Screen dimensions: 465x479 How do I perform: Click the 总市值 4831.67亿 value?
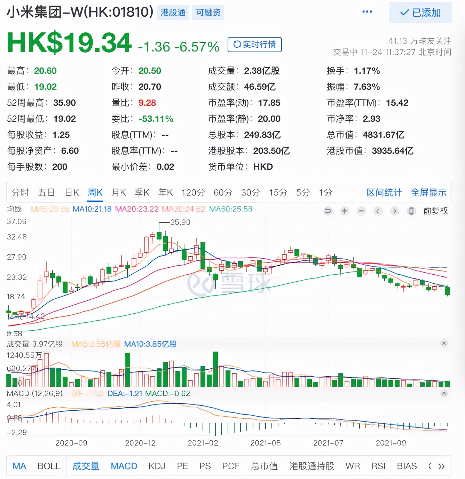point(383,135)
